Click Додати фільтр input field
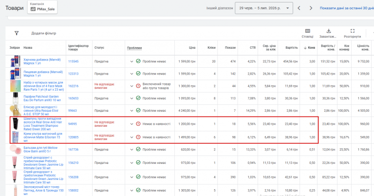This screenshot has width=374, height=196. point(44,33)
